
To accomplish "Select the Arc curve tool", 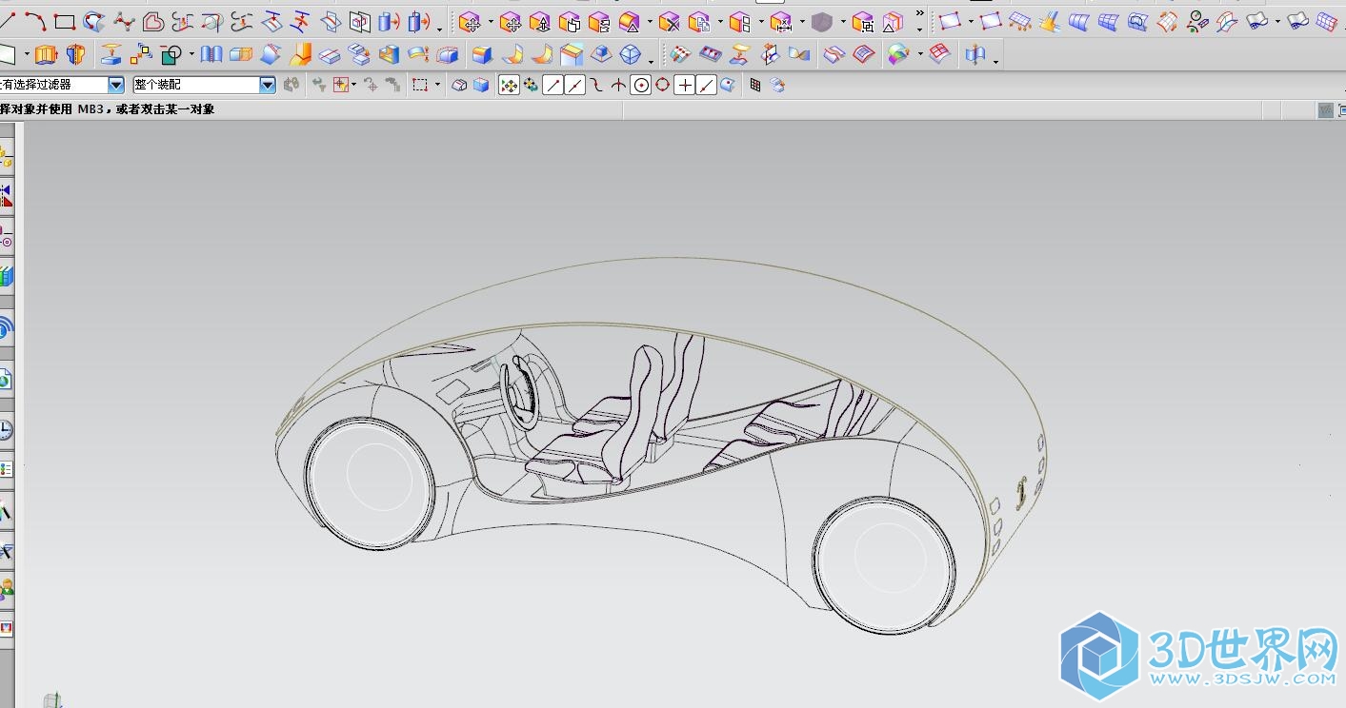I will (x=35, y=20).
